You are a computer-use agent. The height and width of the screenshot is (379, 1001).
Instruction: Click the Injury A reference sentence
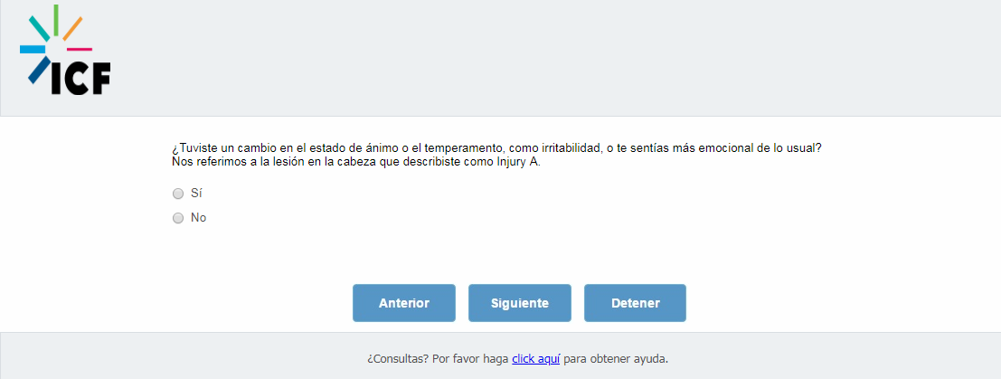tap(356, 162)
